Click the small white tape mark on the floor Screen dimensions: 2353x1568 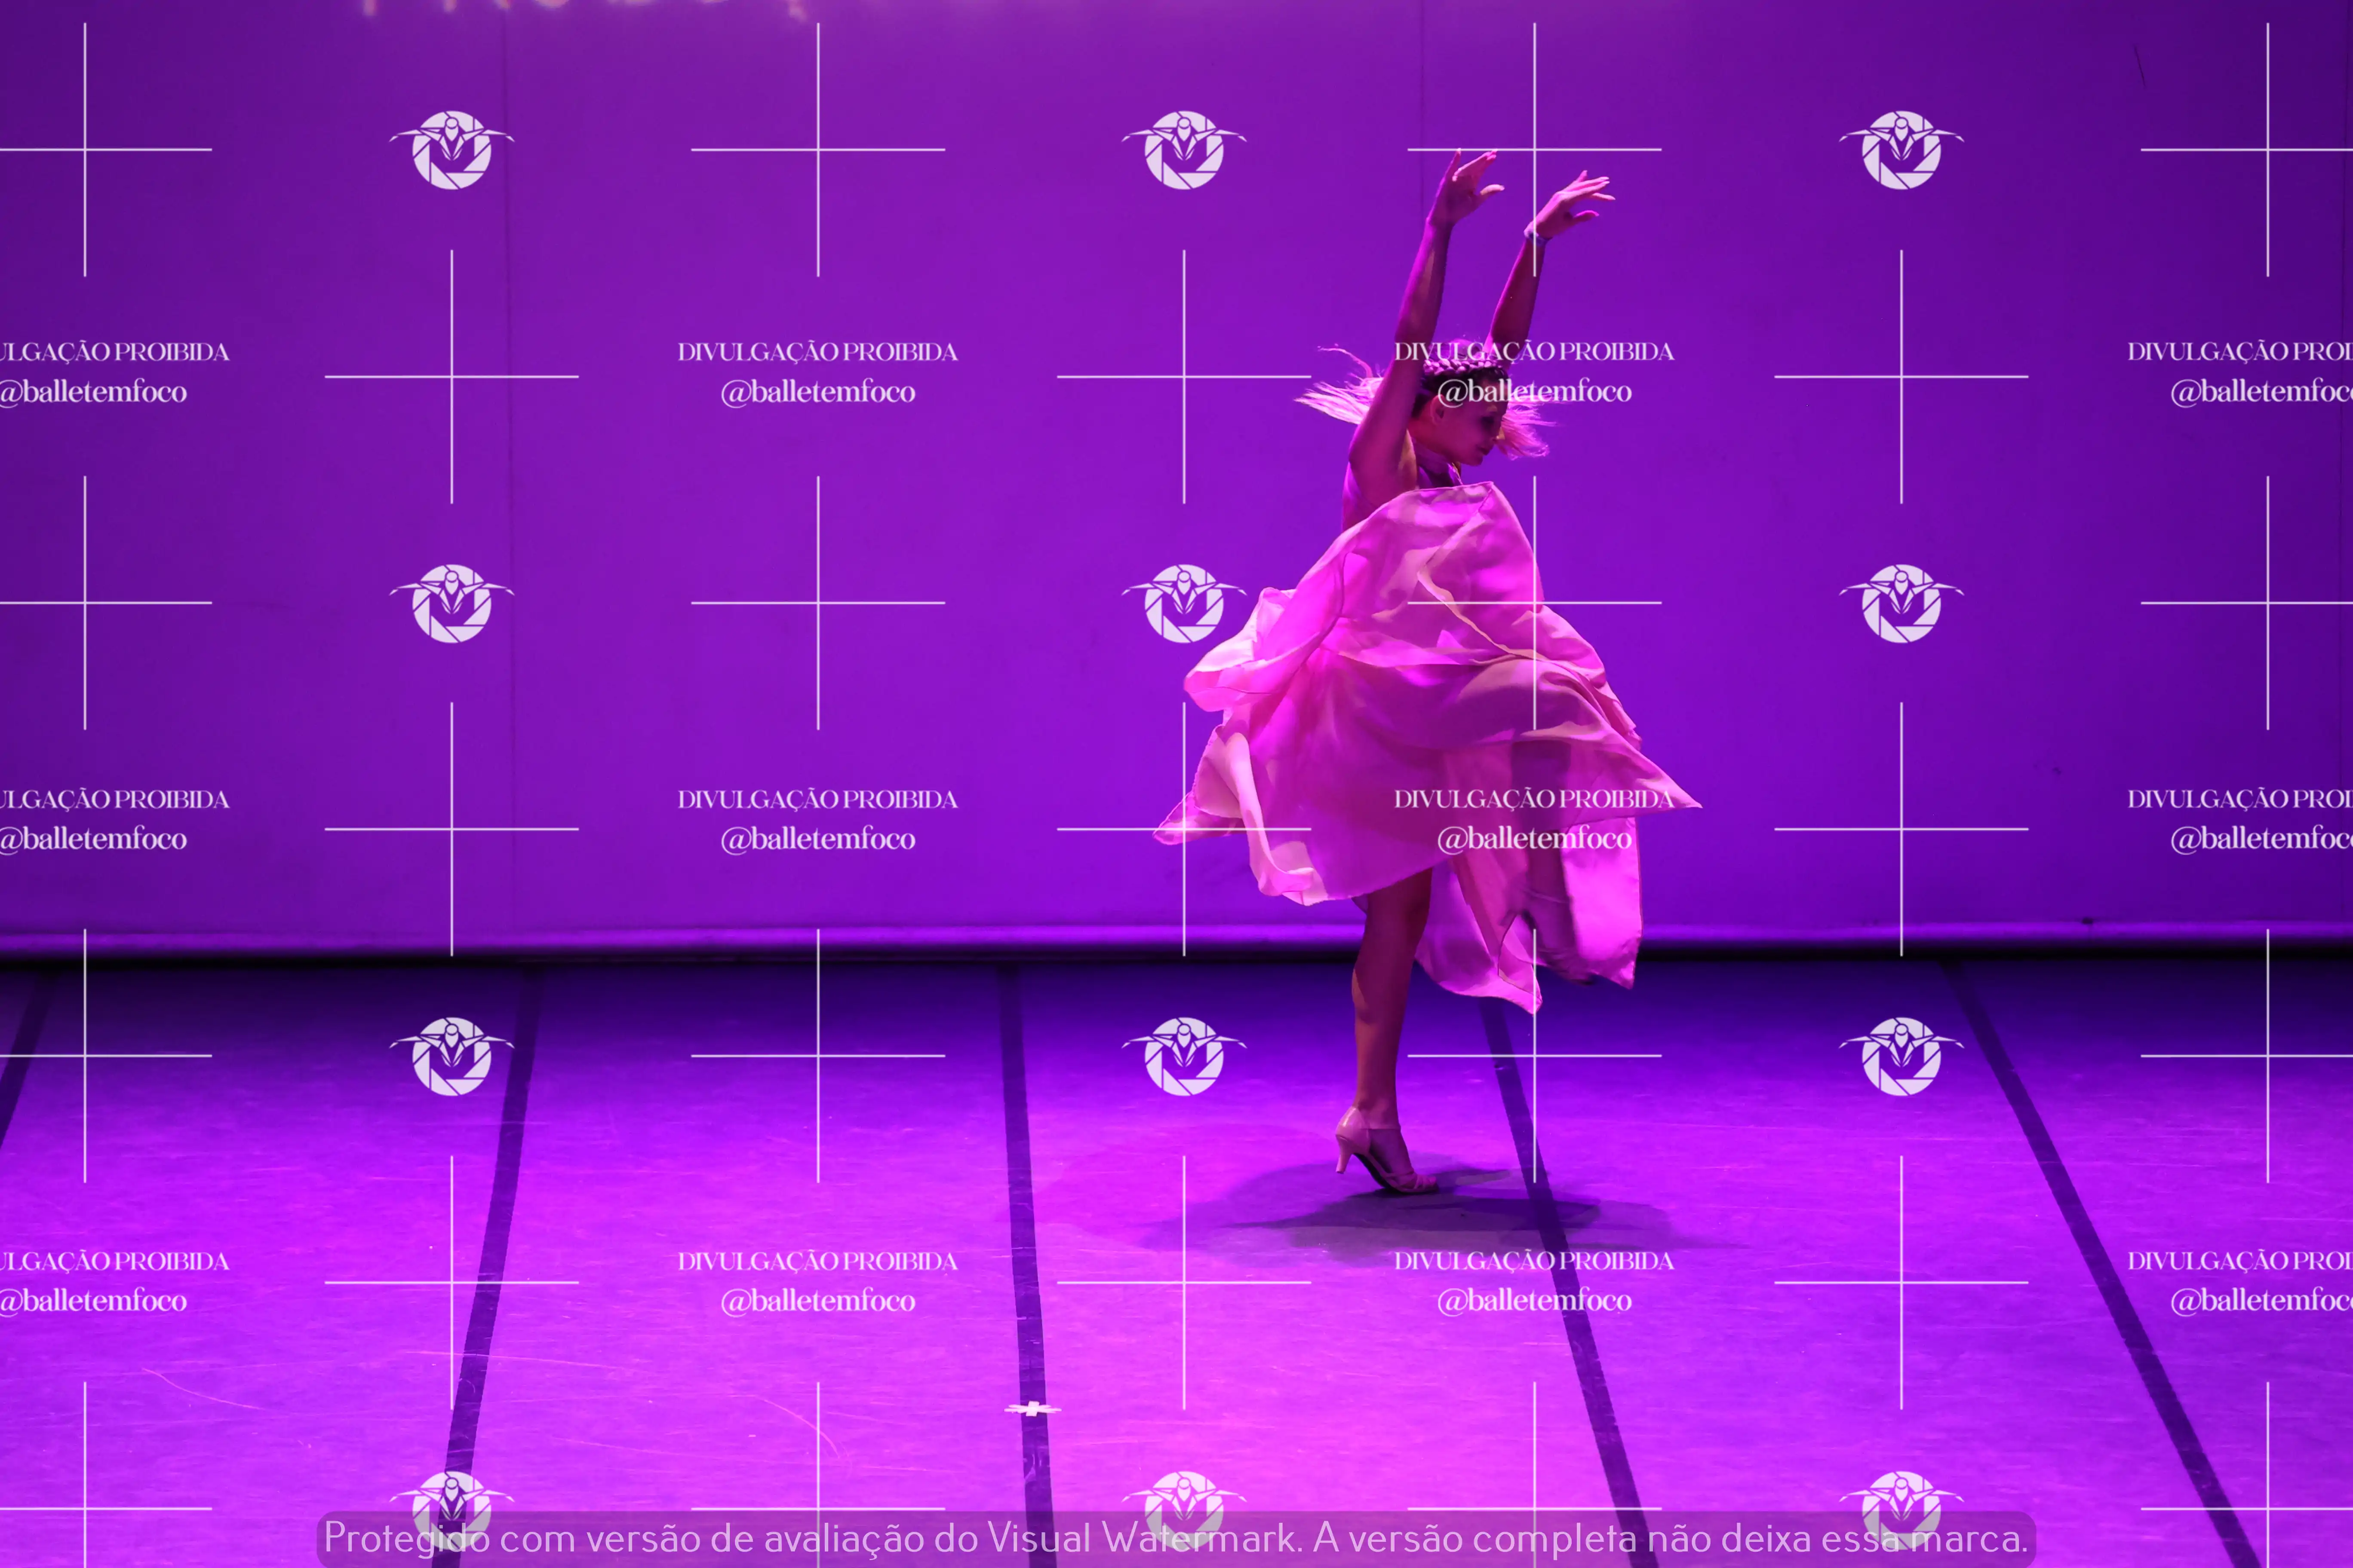click(1032, 1409)
